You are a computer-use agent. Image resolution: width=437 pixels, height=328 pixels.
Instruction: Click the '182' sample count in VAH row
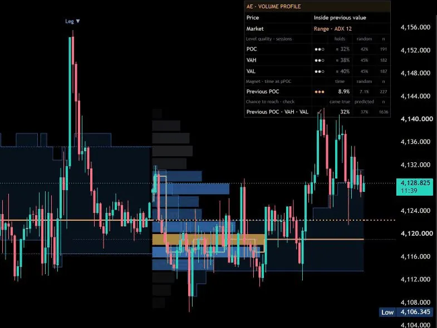[383, 61]
